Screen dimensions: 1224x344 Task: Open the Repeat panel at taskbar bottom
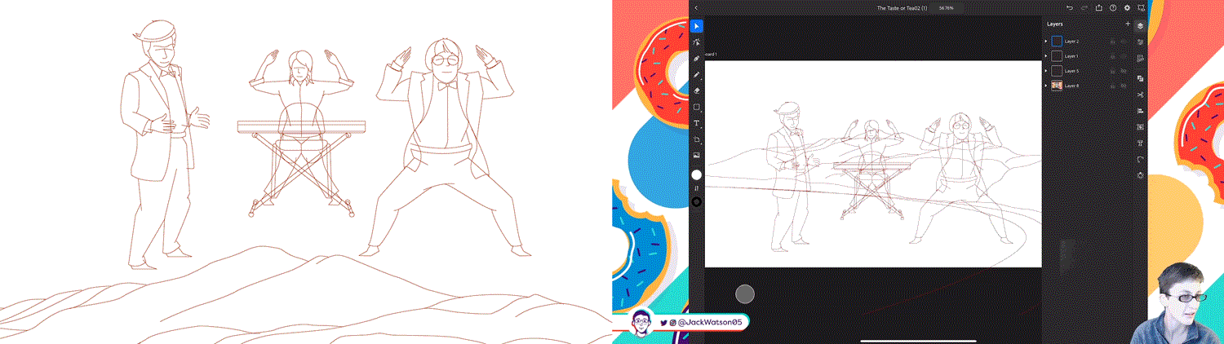(1140, 175)
